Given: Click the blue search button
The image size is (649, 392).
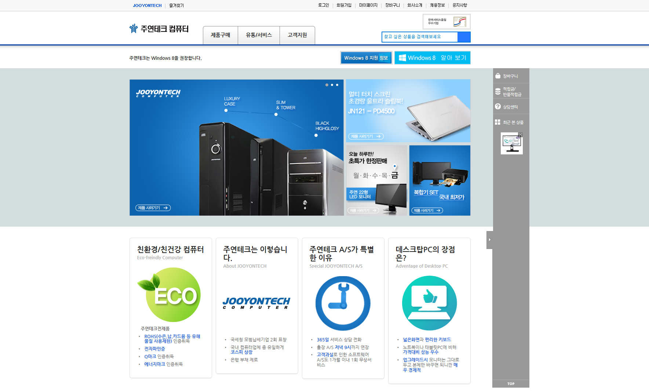Looking at the screenshot, I should point(464,37).
